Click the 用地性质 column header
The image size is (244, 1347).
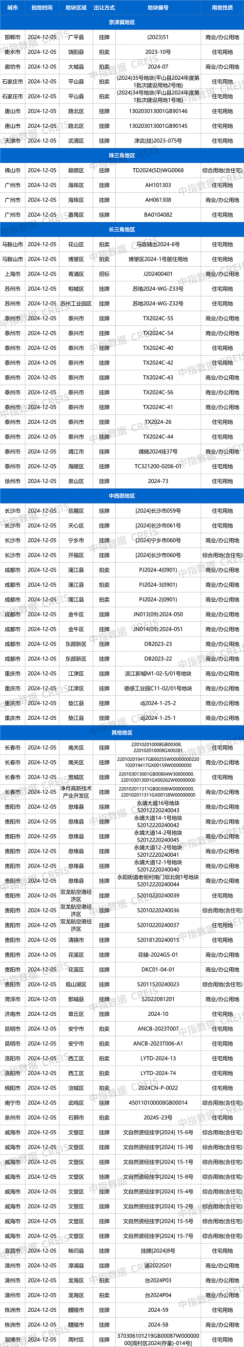[x=222, y=8]
